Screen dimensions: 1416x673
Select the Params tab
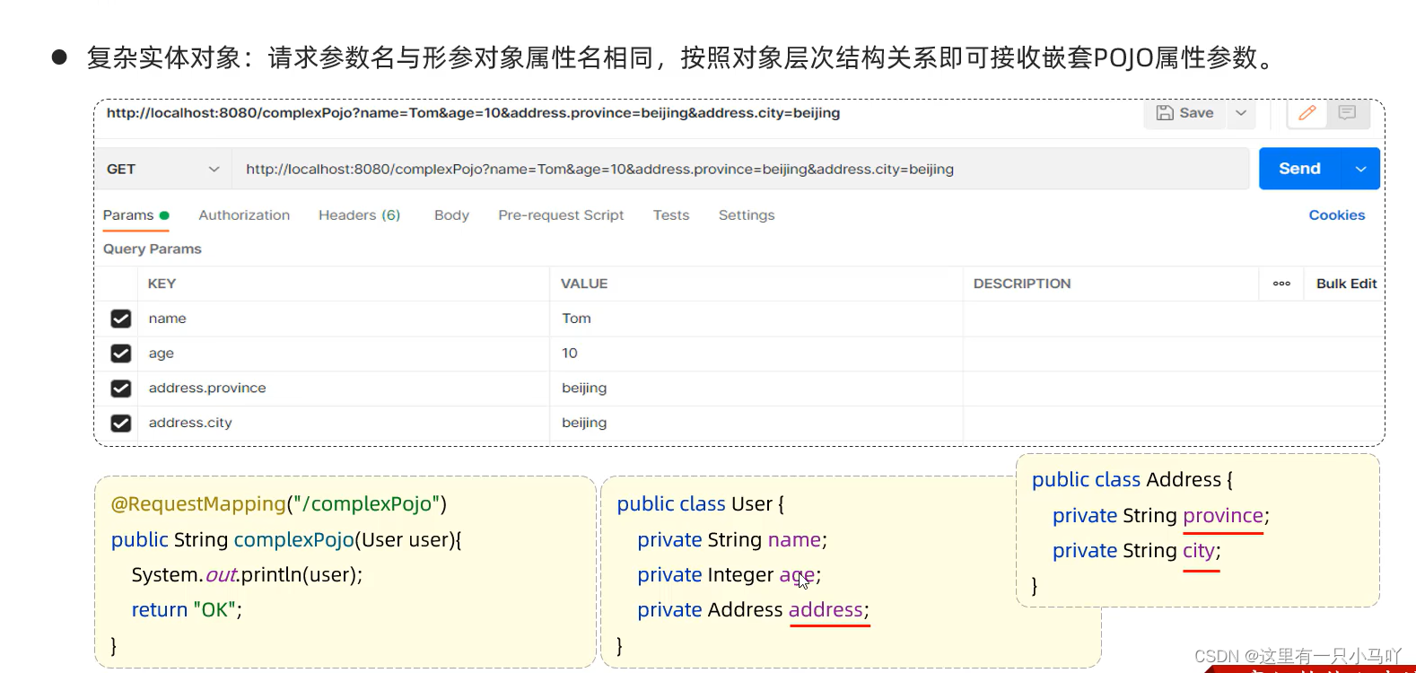tap(135, 215)
